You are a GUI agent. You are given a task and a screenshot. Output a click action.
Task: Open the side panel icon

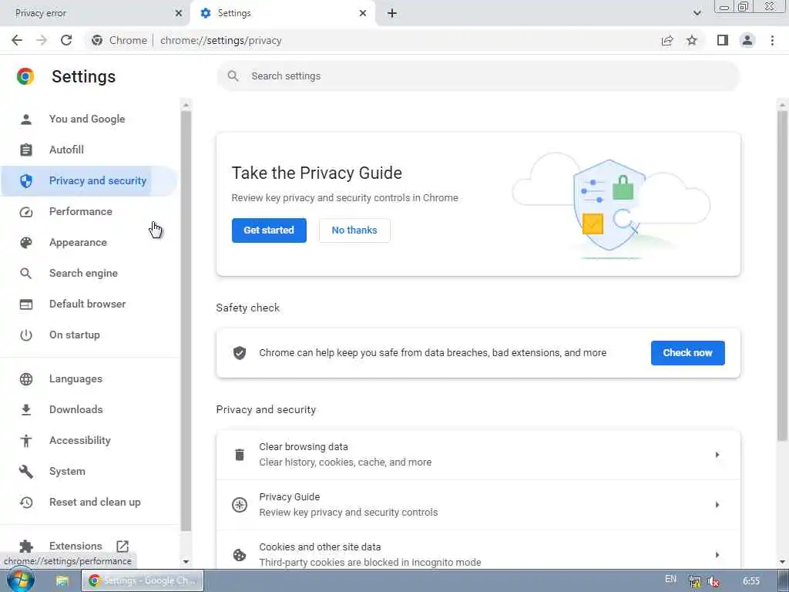point(723,40)
